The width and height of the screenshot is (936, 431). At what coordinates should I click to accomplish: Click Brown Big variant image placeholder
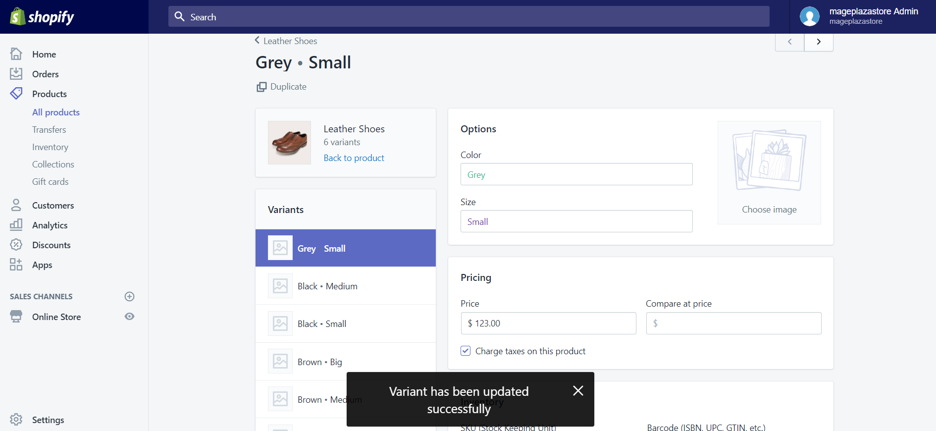280,361
